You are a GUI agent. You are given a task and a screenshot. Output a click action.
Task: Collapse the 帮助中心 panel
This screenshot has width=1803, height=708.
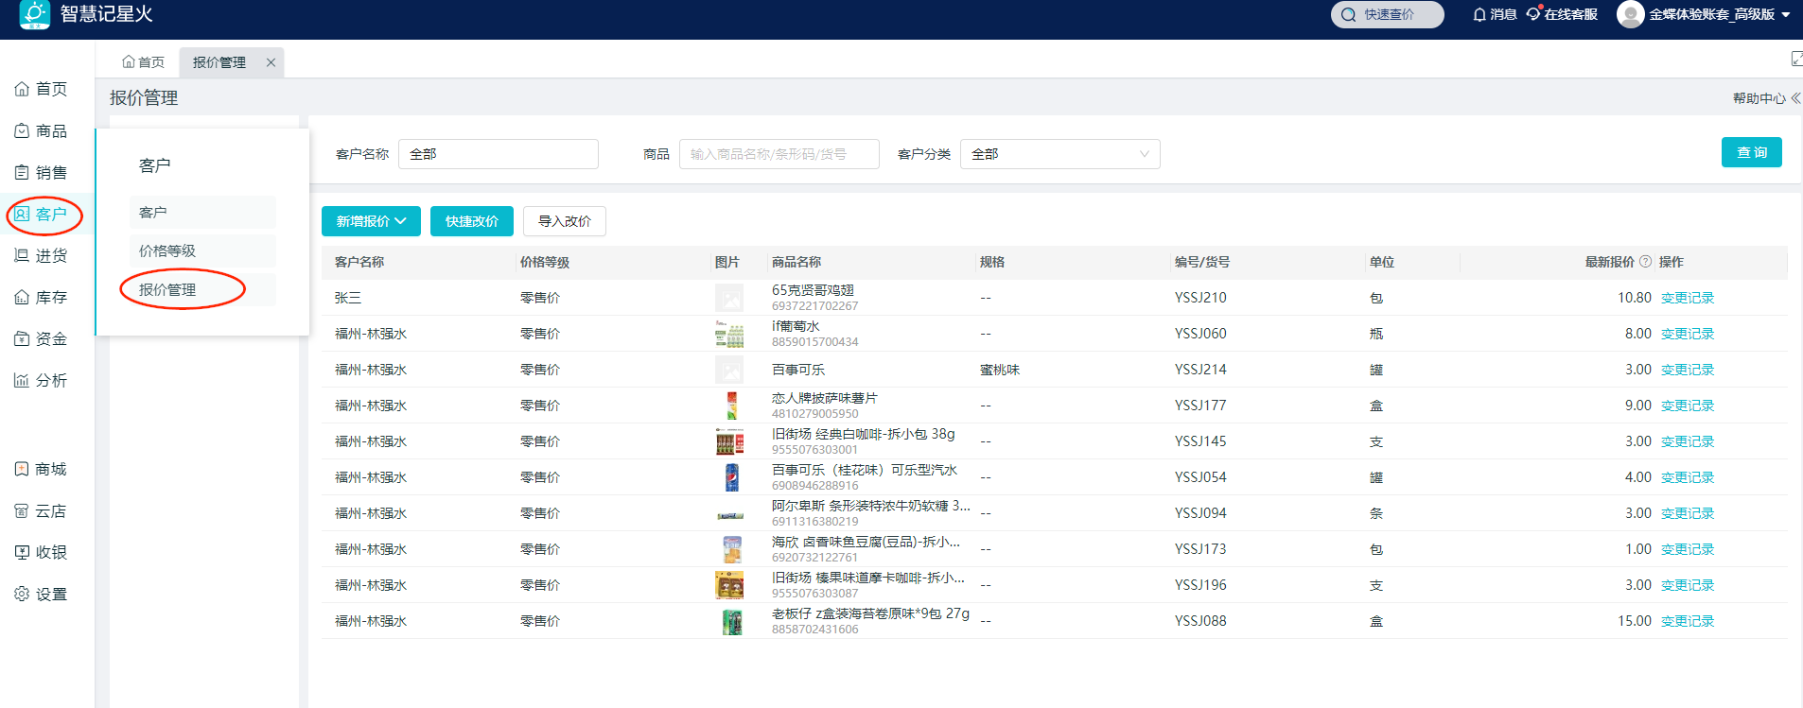pos(1766,98)
